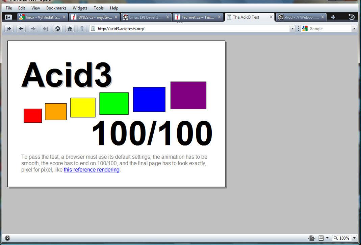Open the search engine dropdown arrow
Screen dimensions: 361x245
point(354,29)
